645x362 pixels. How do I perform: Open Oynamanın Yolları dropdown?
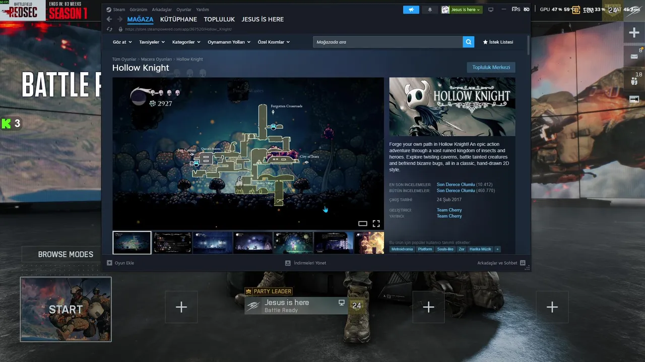coord(229,42)
